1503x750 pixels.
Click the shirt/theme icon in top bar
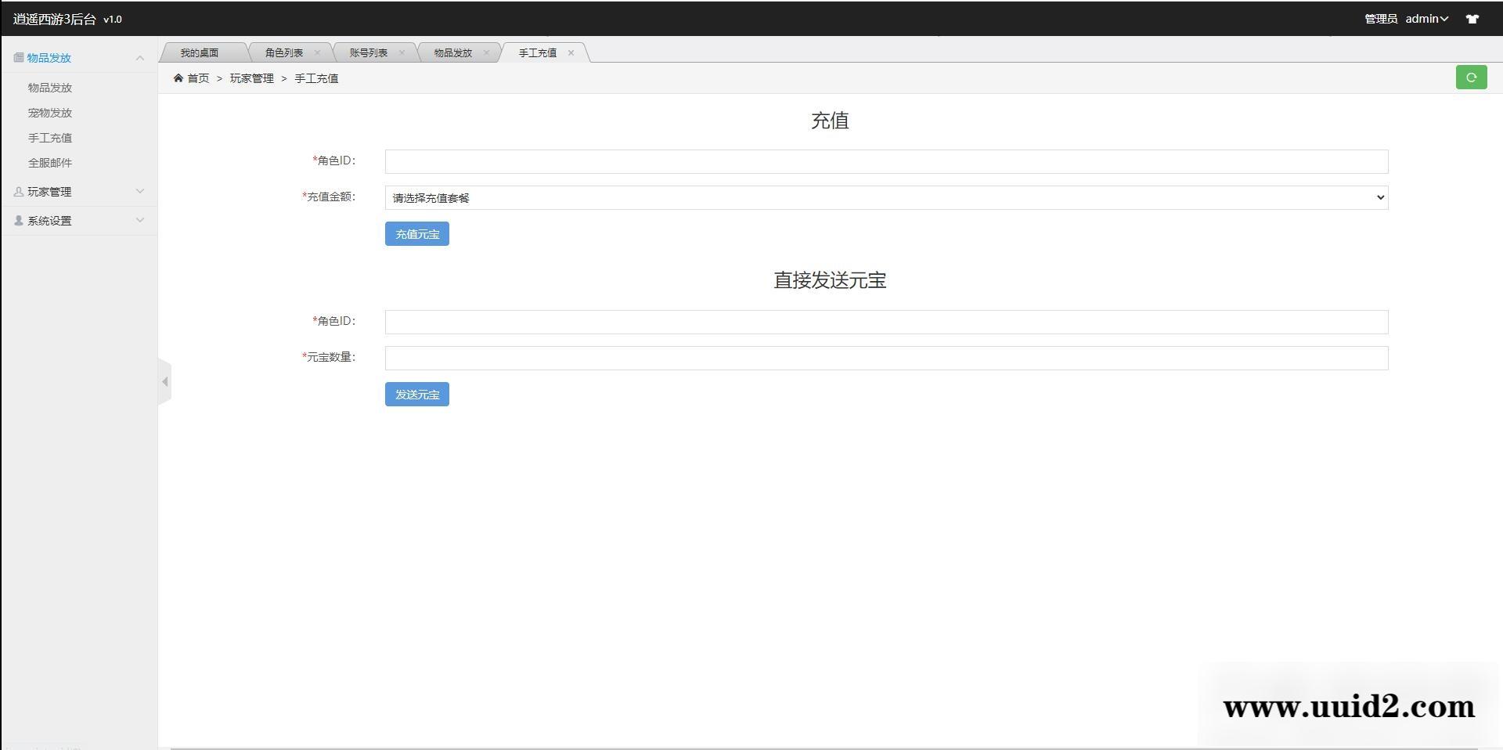tap(1472, 19)
